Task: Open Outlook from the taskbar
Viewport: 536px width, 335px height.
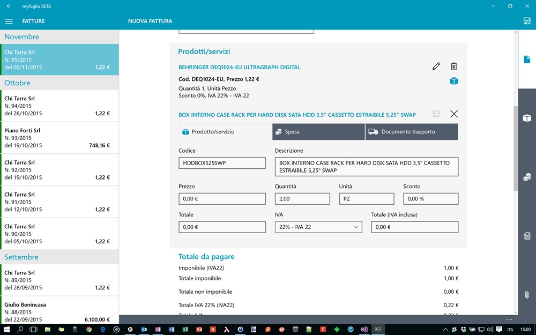Action: pos(144,330)
